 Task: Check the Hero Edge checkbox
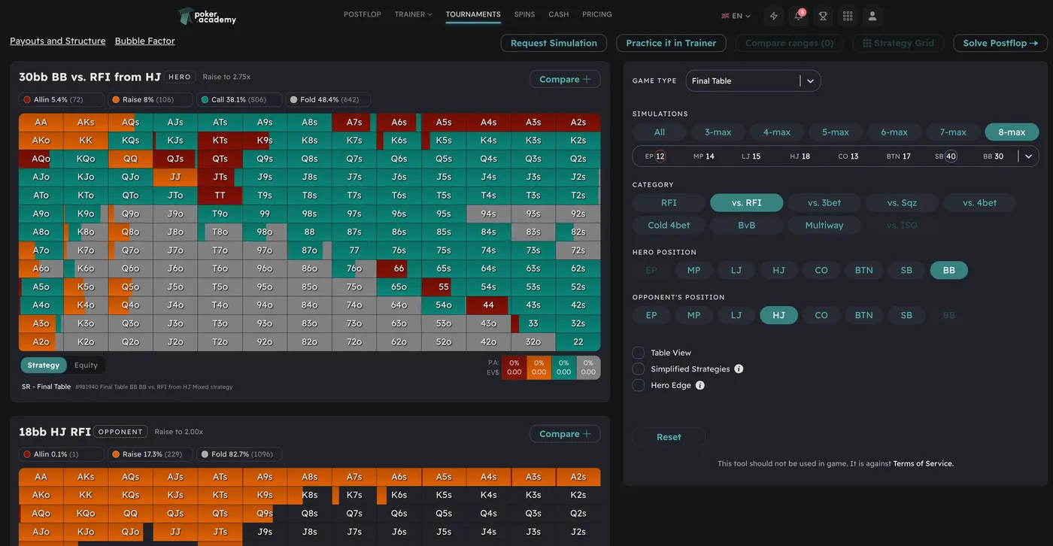click(x=639, y=386)
